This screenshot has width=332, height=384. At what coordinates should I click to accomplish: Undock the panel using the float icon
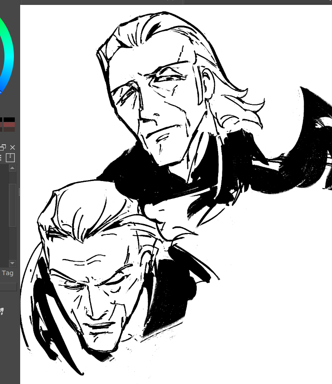(3, 147)
